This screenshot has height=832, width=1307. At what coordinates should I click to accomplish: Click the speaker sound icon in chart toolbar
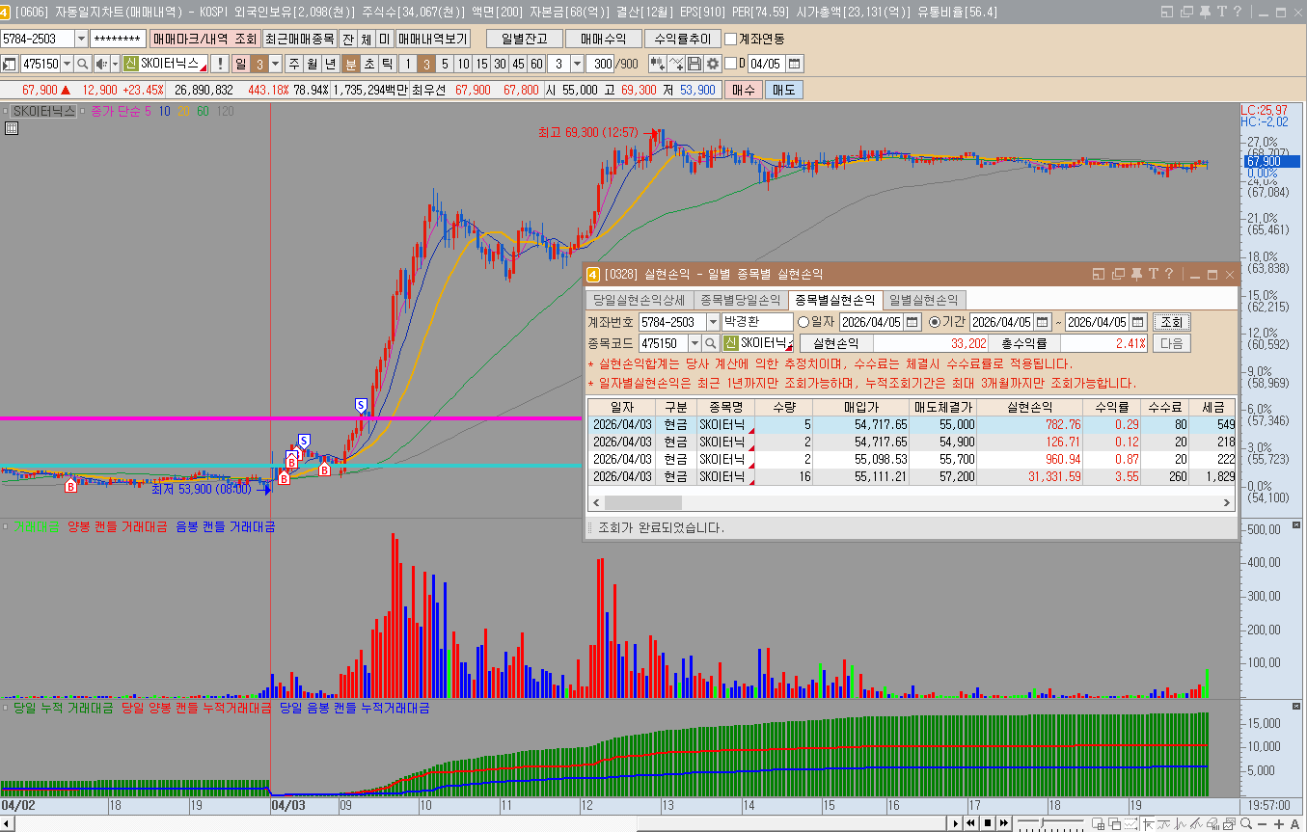100,64
